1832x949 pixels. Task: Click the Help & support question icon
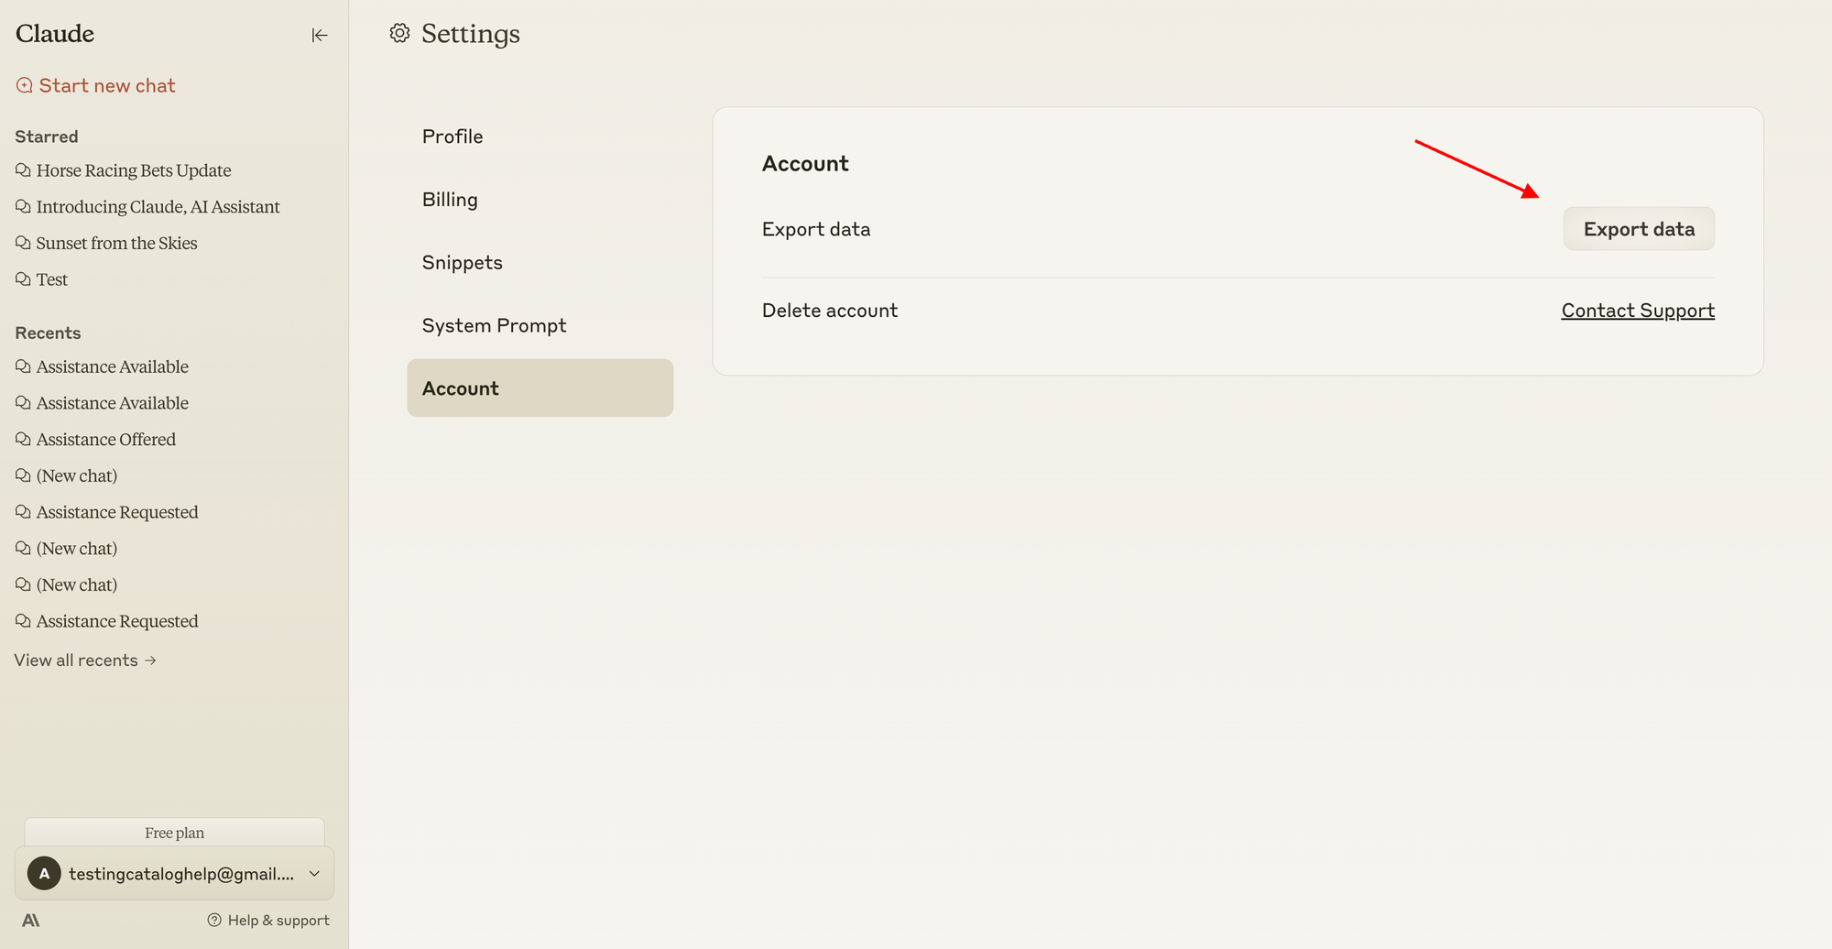(x=214, y=920)
